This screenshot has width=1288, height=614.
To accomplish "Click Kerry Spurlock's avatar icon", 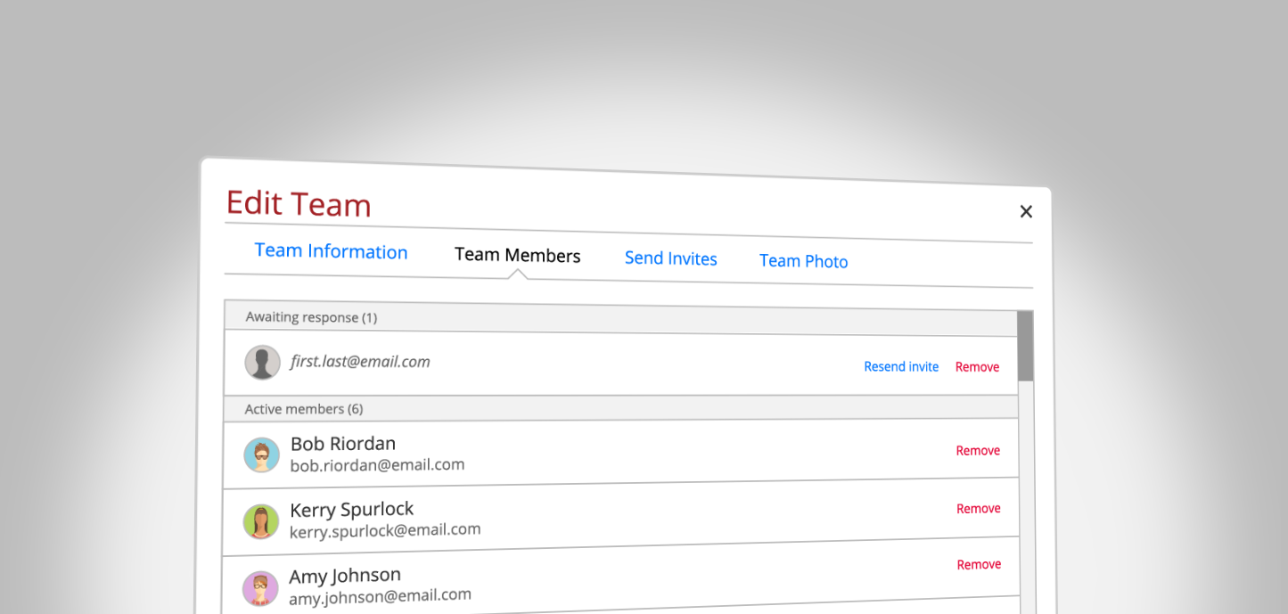I will click(261, 522).
